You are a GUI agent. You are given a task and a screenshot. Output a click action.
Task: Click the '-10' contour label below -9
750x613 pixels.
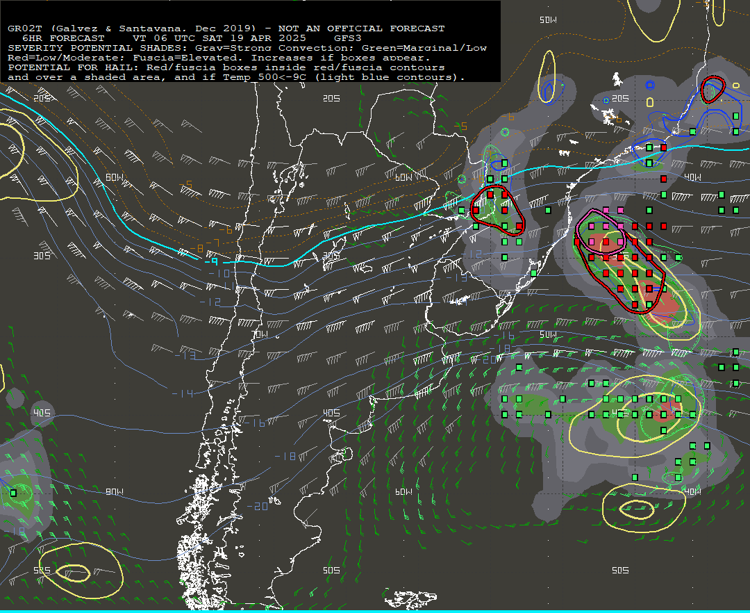tap(219, 273)
